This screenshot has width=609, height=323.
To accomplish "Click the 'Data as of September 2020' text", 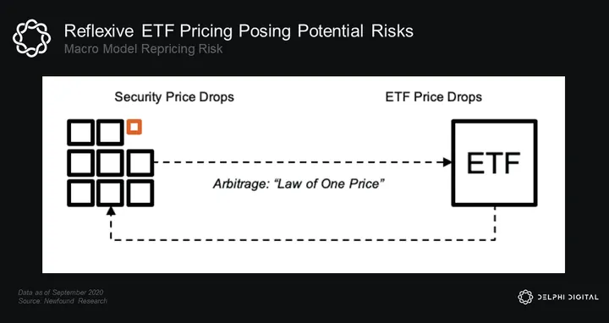I will click(x=61, y=293).
